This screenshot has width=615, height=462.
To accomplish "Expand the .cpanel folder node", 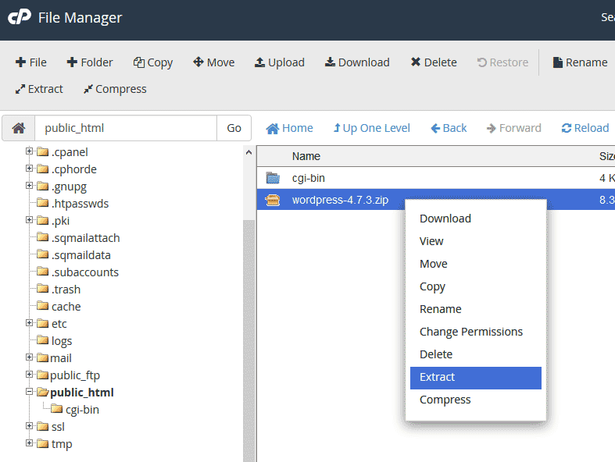I will click(29, 151).
